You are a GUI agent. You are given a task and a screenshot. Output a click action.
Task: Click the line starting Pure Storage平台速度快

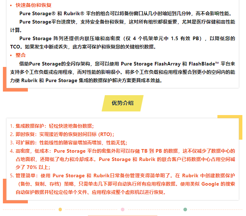[x=127, y=22]
